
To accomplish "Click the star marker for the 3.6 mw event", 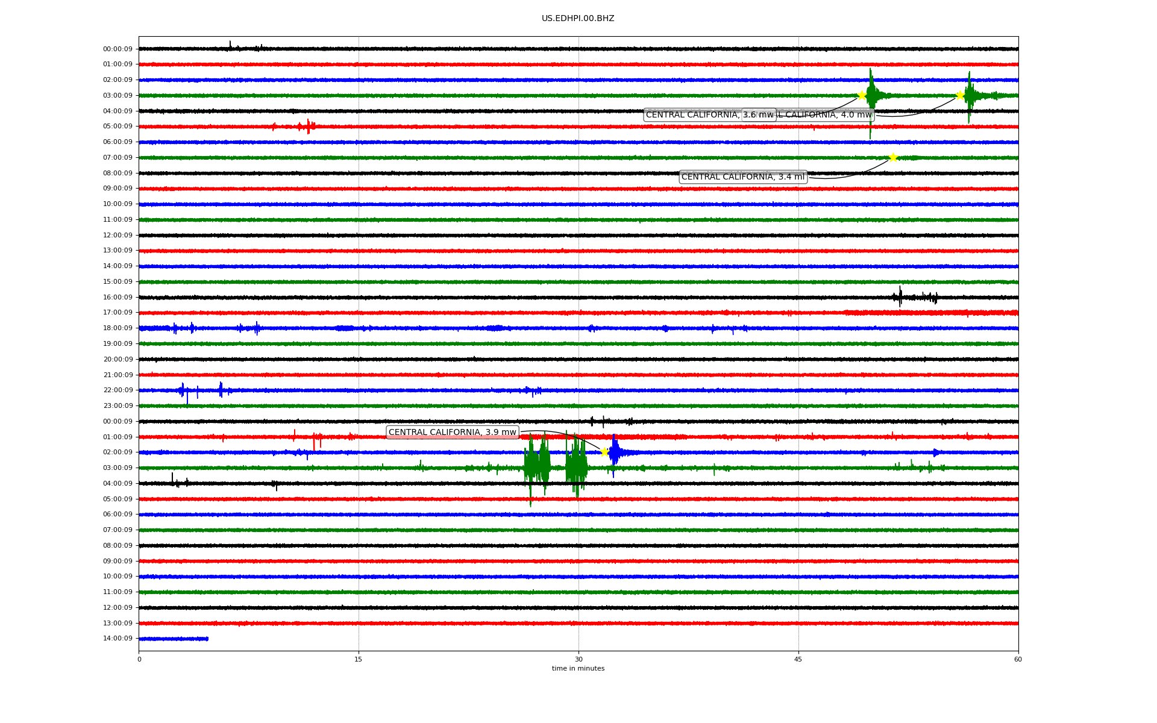I will (x=862, y=95).
